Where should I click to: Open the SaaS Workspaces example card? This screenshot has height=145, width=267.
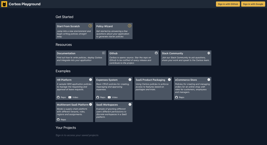point(114,112)
